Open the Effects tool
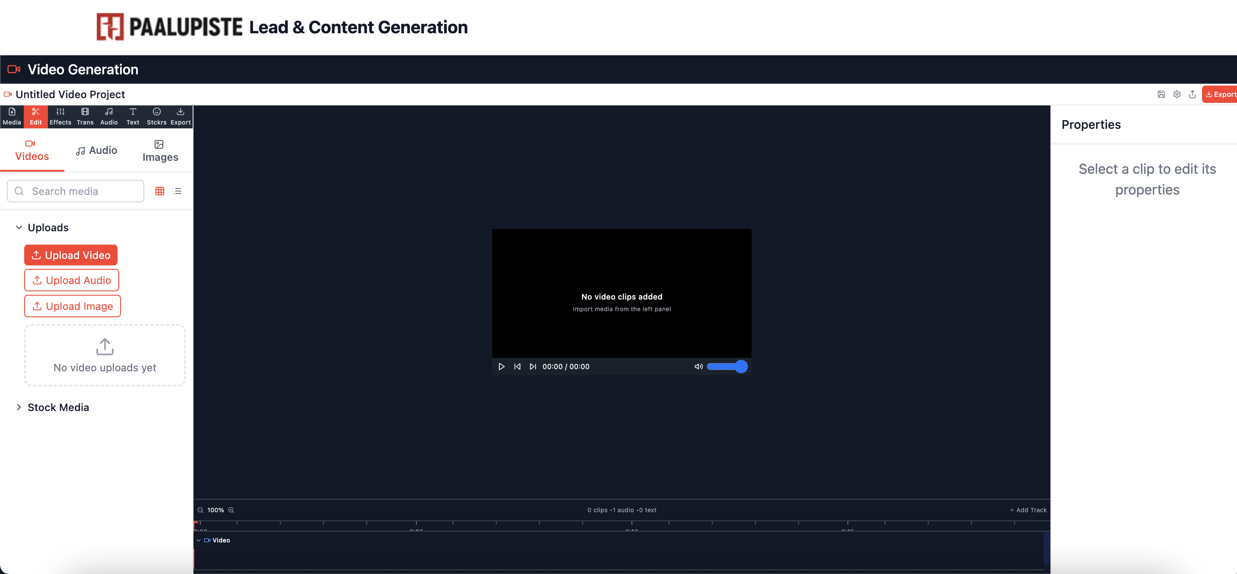This screenshot has height=574, width=1237. point(60,116)
